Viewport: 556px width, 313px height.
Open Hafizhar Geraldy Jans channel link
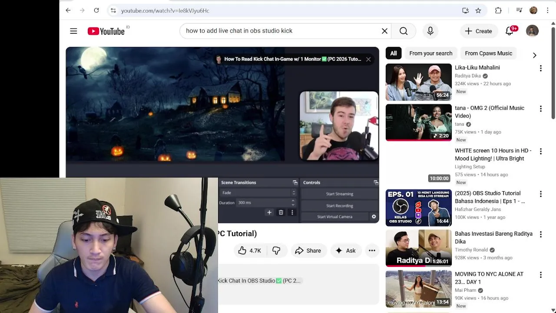coord(478,209)
